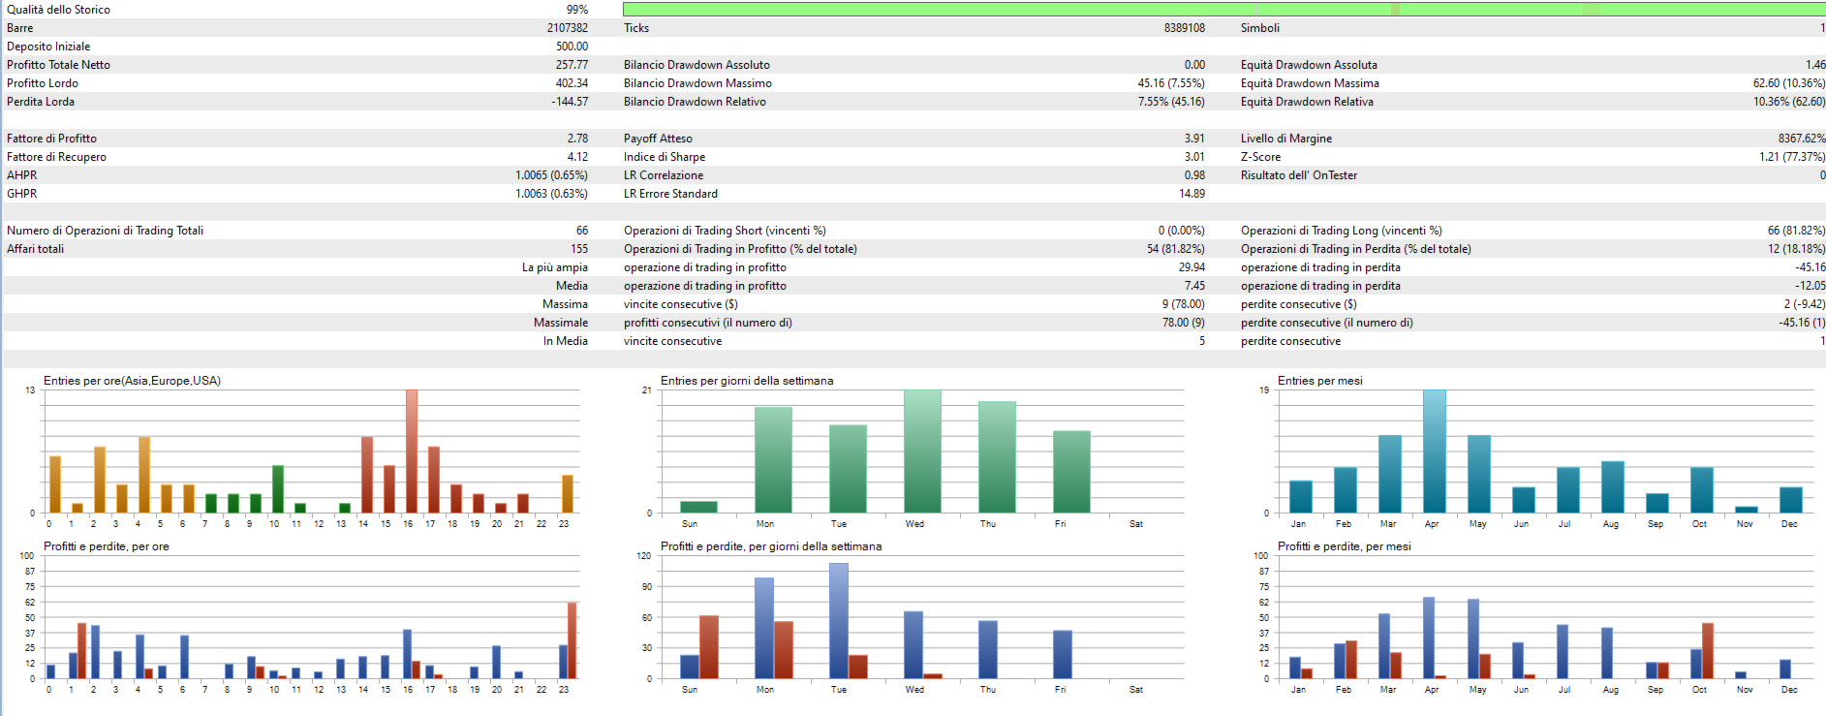Select the 'Barre' value 2107382
Image resolution: width=1826 pixels, height=716 pixels.
[568, 28]
